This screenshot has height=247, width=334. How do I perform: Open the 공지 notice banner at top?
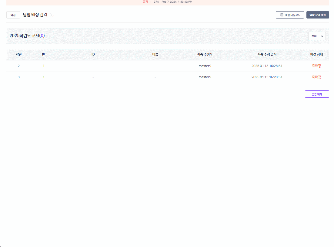[167, 2]
